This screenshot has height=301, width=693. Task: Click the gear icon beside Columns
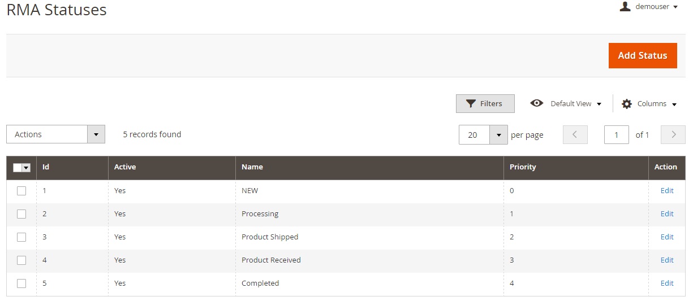point(626,104)
